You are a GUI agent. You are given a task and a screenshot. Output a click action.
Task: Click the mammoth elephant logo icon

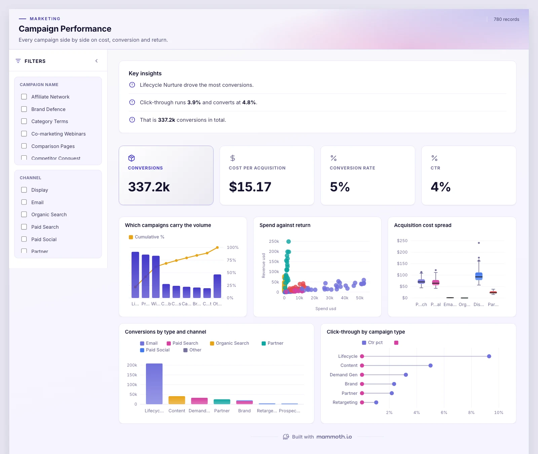tap(286, 437)
